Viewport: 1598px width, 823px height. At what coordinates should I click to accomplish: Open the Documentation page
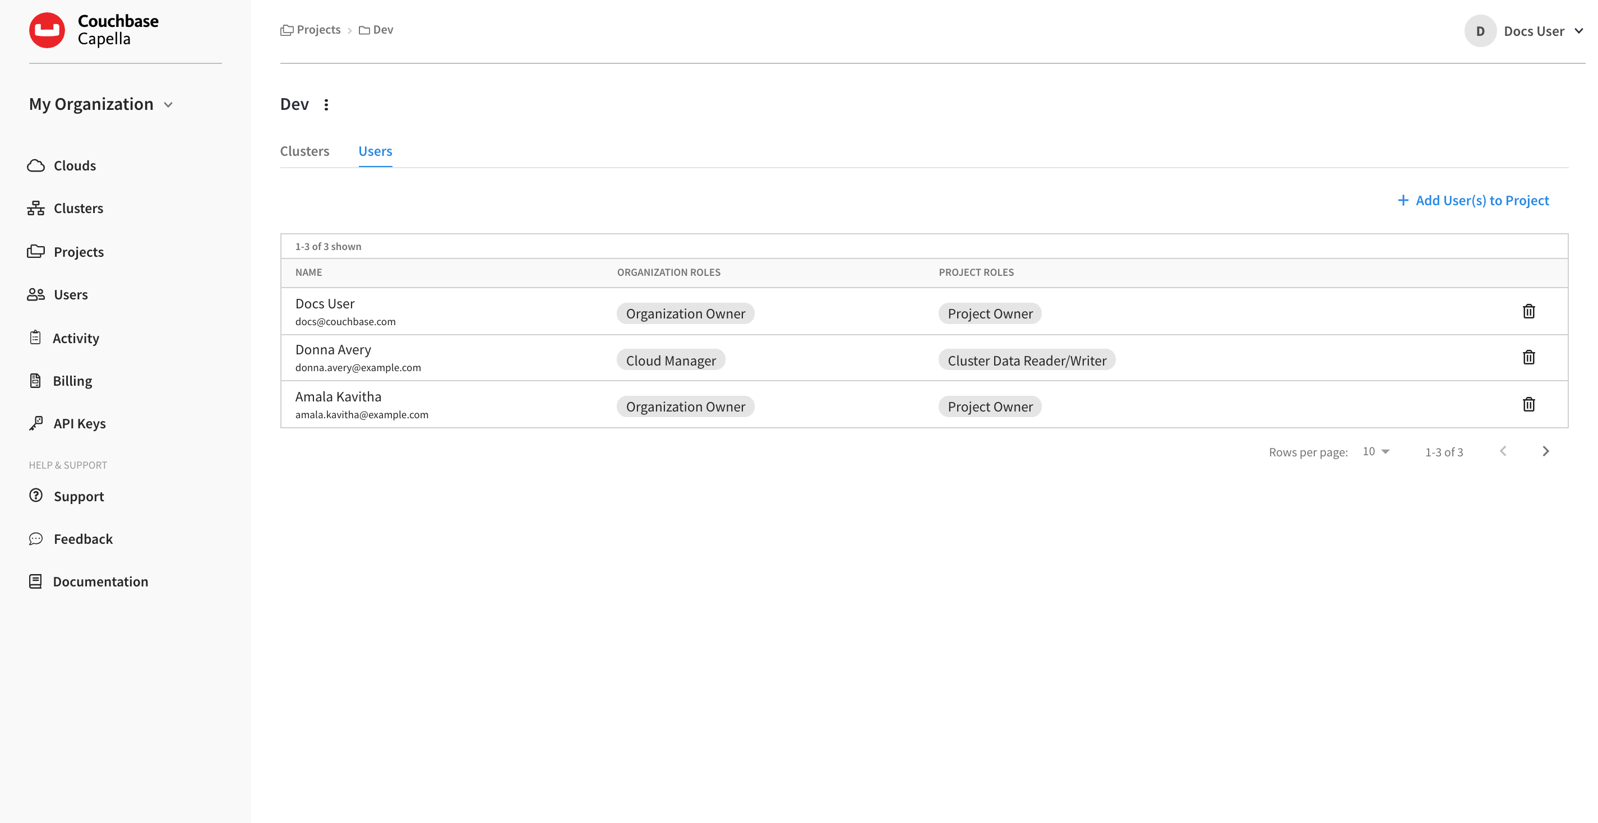pos(100,581)
